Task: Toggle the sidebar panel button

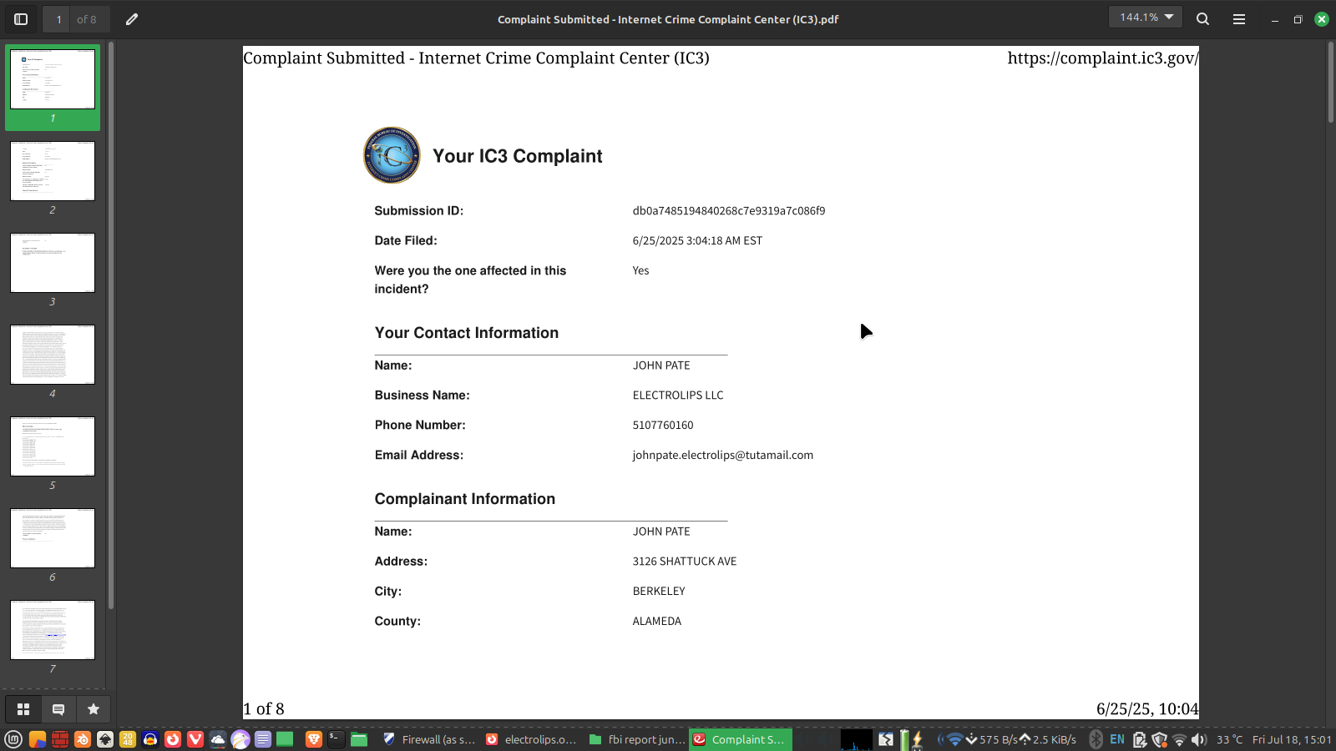Action: coord(21,19)
